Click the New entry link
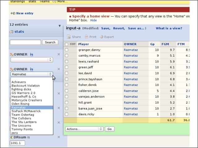This screenshot has height=148, width=198. (x=25, y=13)
